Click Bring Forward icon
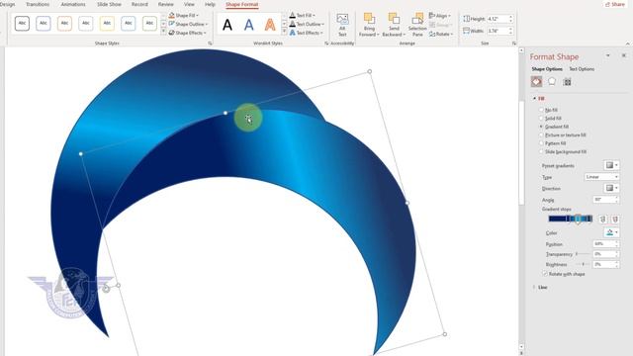This screenshot has height=356, width=633. 369,19
